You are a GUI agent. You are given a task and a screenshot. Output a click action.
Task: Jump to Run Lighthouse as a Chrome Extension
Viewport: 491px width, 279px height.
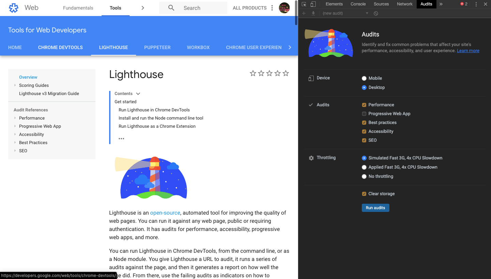click(x=157, y=126)
